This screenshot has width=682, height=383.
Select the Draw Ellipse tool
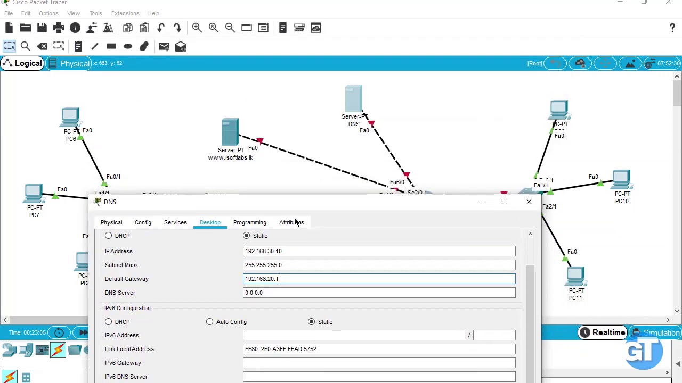[x=128, y=46]
